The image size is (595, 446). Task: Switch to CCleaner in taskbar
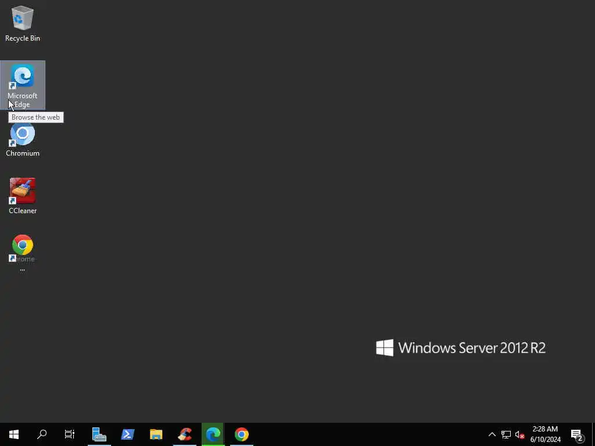pos(185,434)
